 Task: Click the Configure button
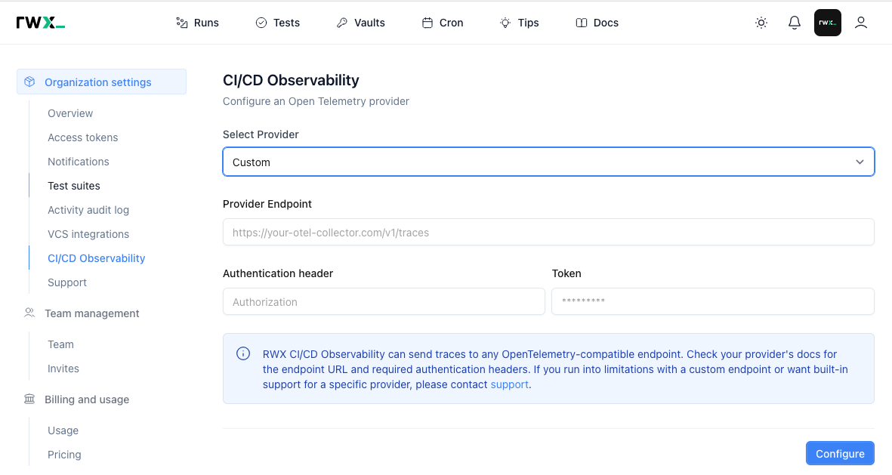[840, 453]
